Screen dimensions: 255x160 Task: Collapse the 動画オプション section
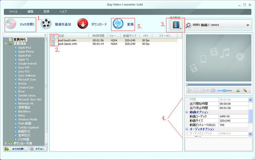pos(187,112)
